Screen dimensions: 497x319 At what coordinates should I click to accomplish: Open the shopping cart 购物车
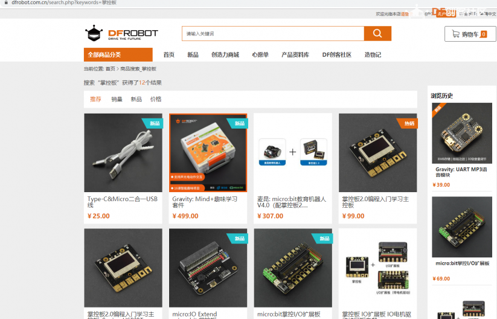tap(470, 34)
